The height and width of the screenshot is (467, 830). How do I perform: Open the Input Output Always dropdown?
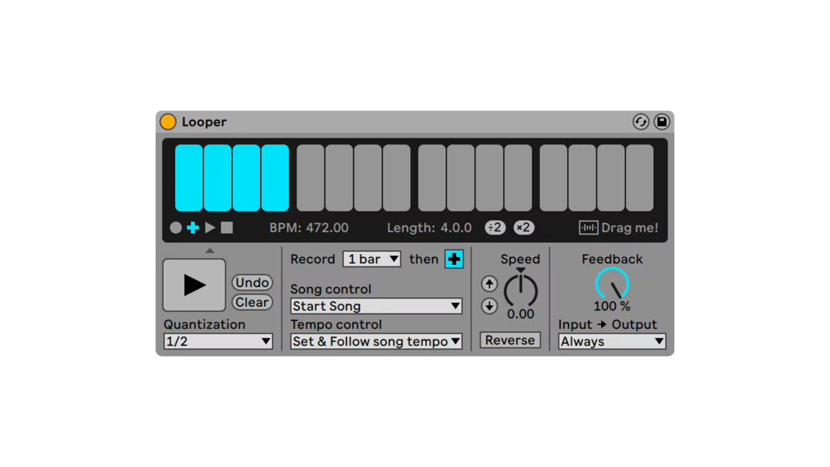tap(612, 341)
